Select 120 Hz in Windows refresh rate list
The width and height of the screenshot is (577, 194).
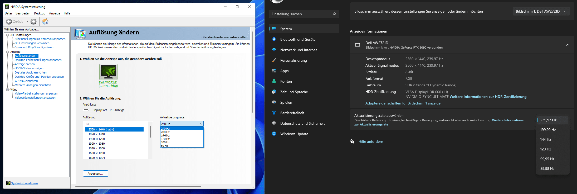click(x=552, y=149)
